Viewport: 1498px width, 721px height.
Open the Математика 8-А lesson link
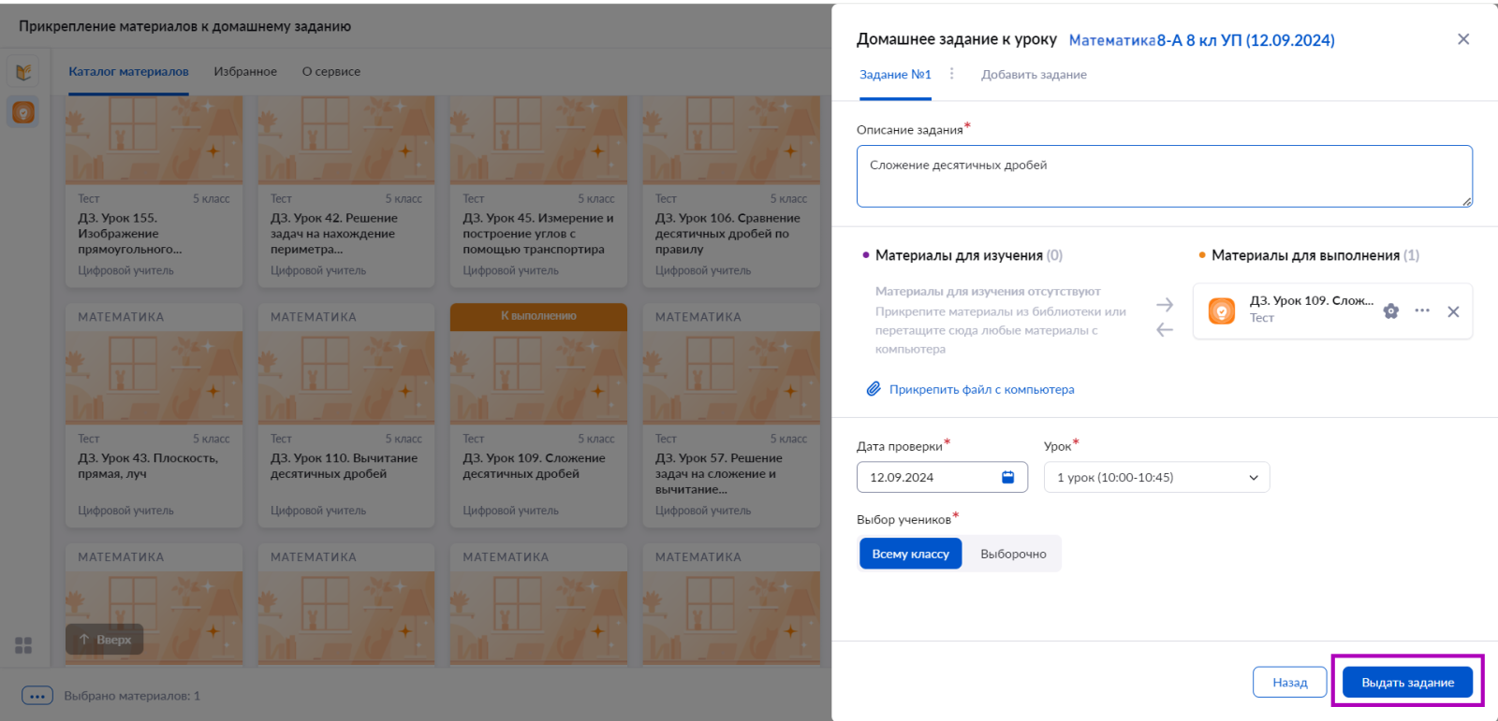[x=1202, y=40]
